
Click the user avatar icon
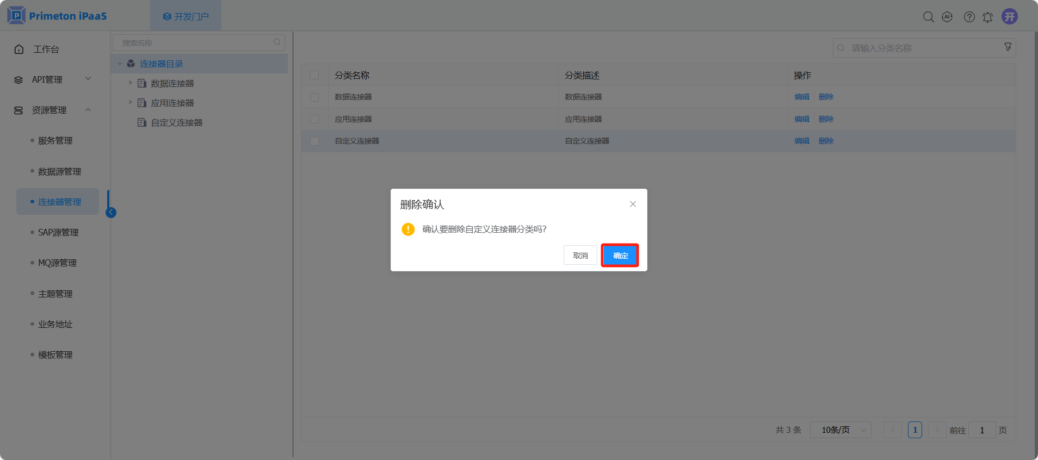[1009, 16]
